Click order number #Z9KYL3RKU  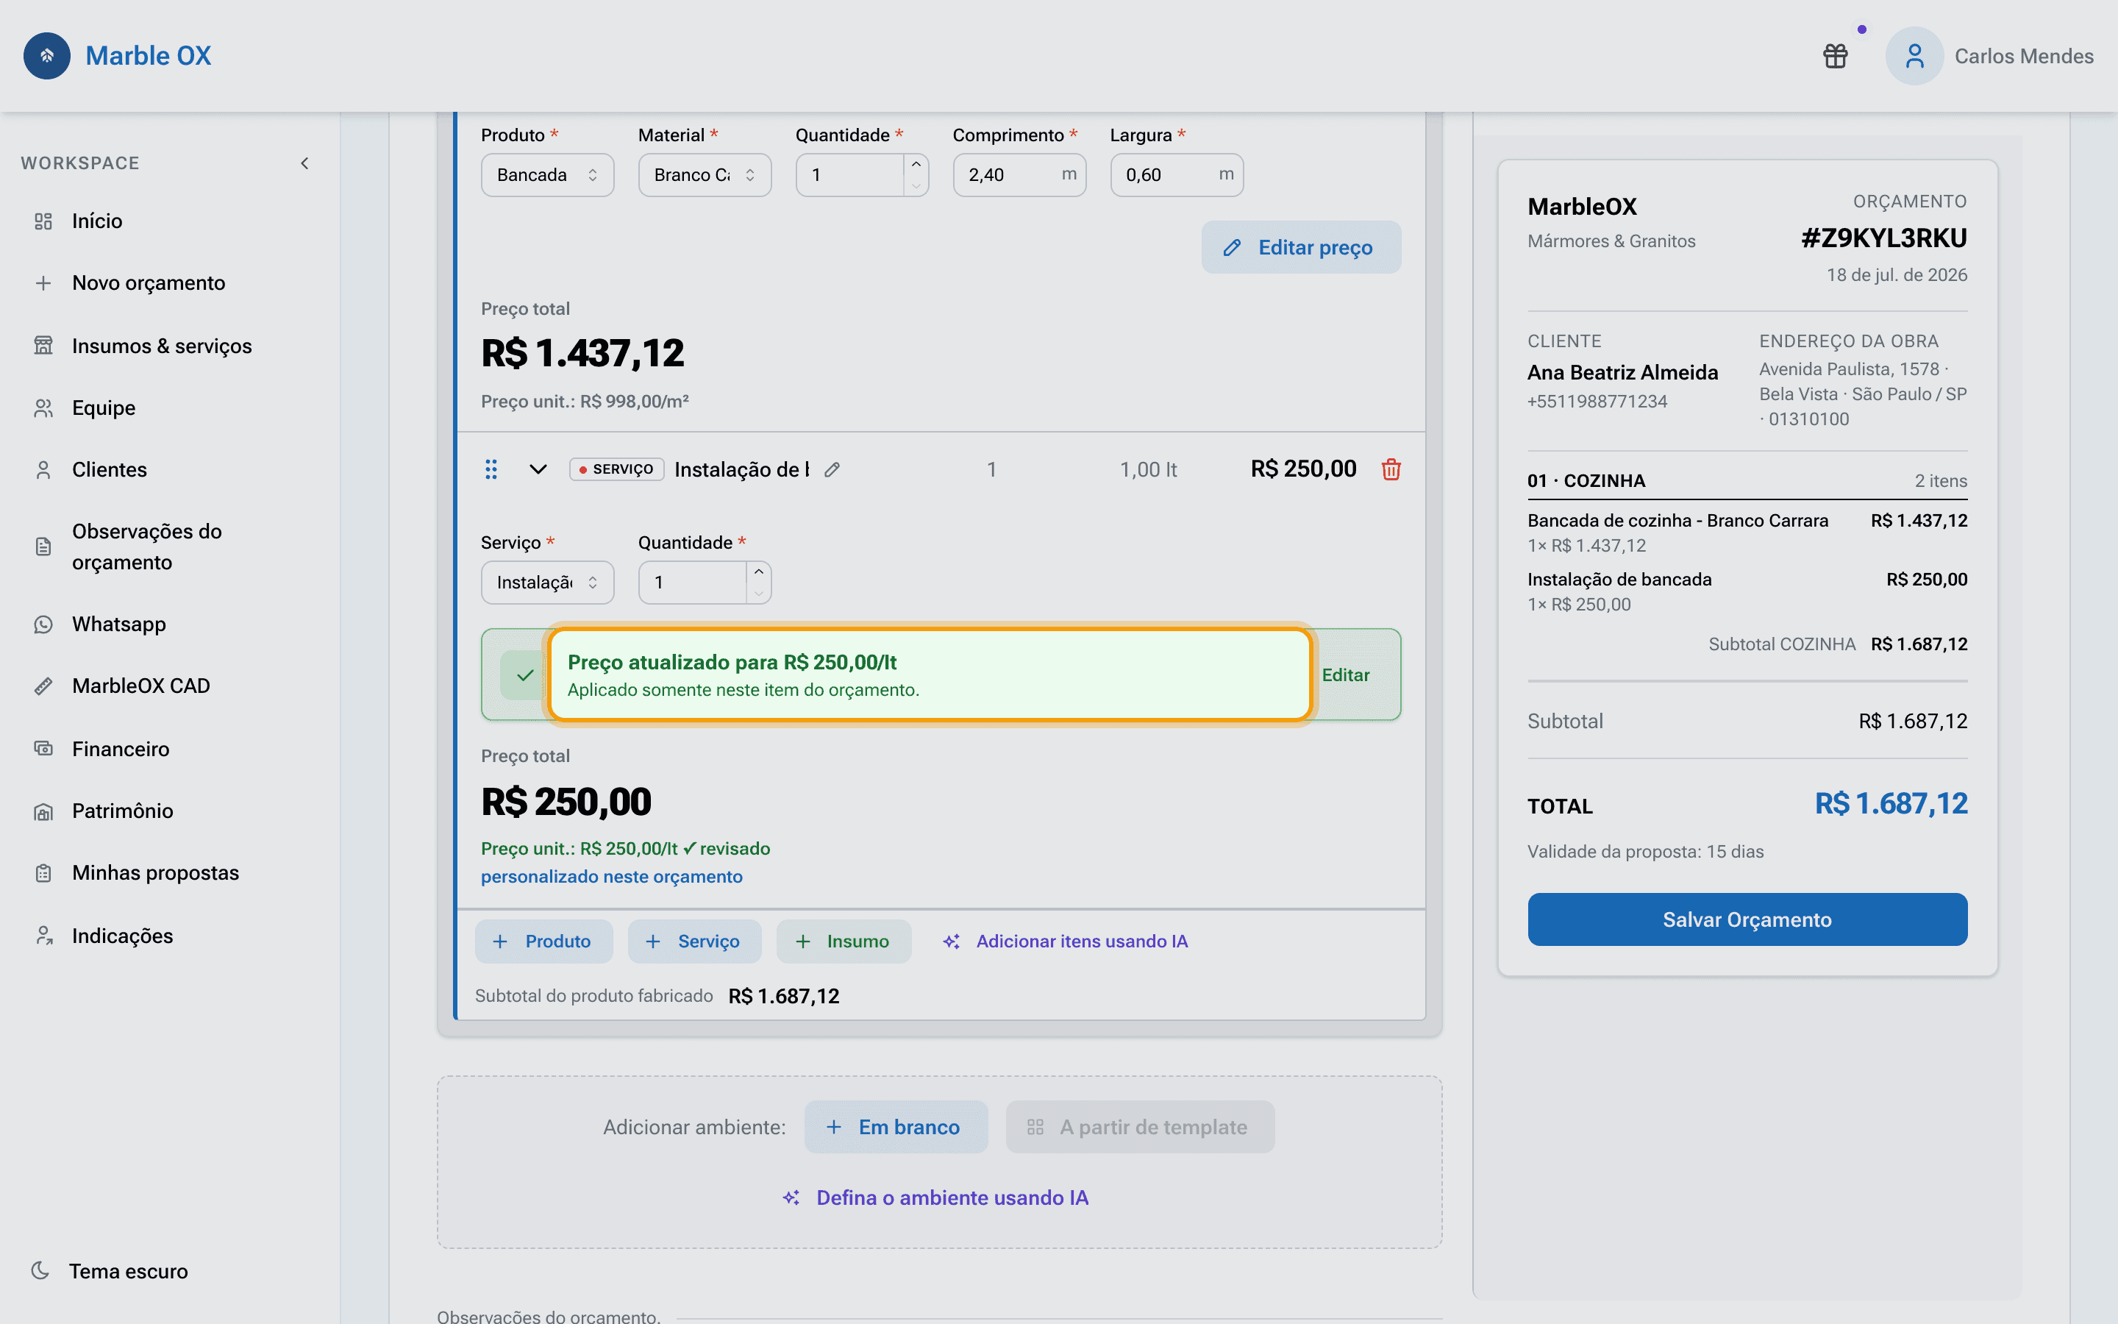1883,238
